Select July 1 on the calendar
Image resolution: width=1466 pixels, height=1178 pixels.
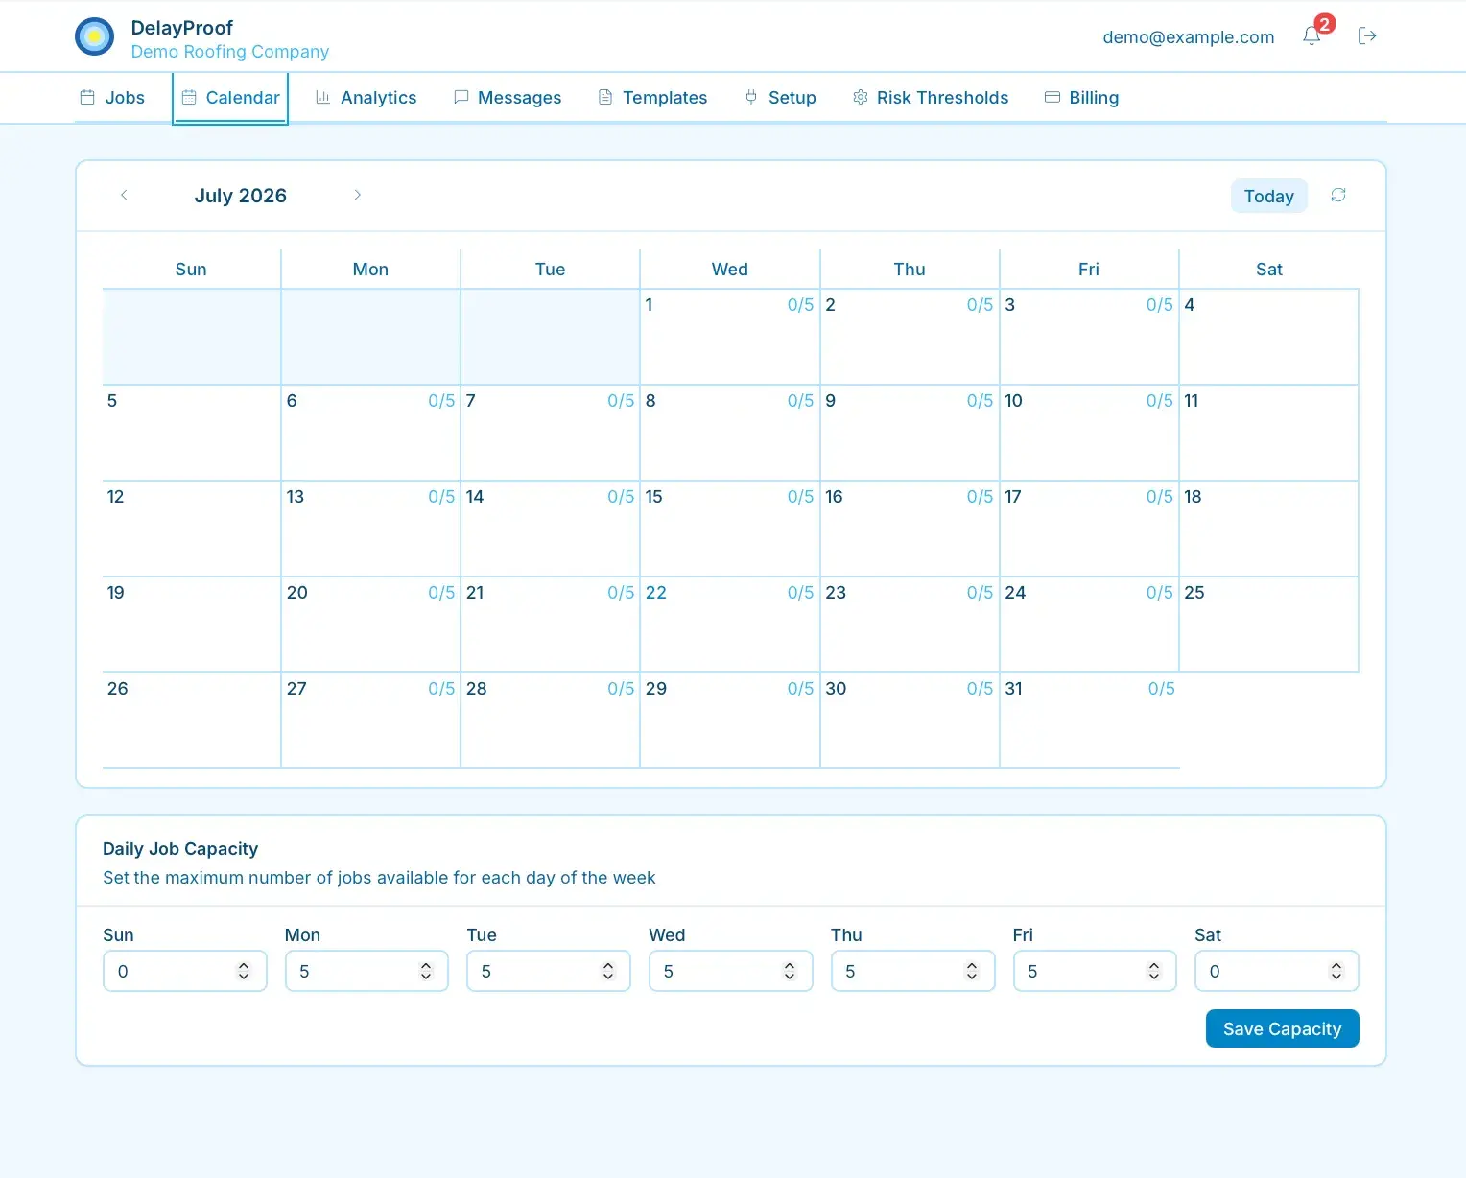[730, 337]
